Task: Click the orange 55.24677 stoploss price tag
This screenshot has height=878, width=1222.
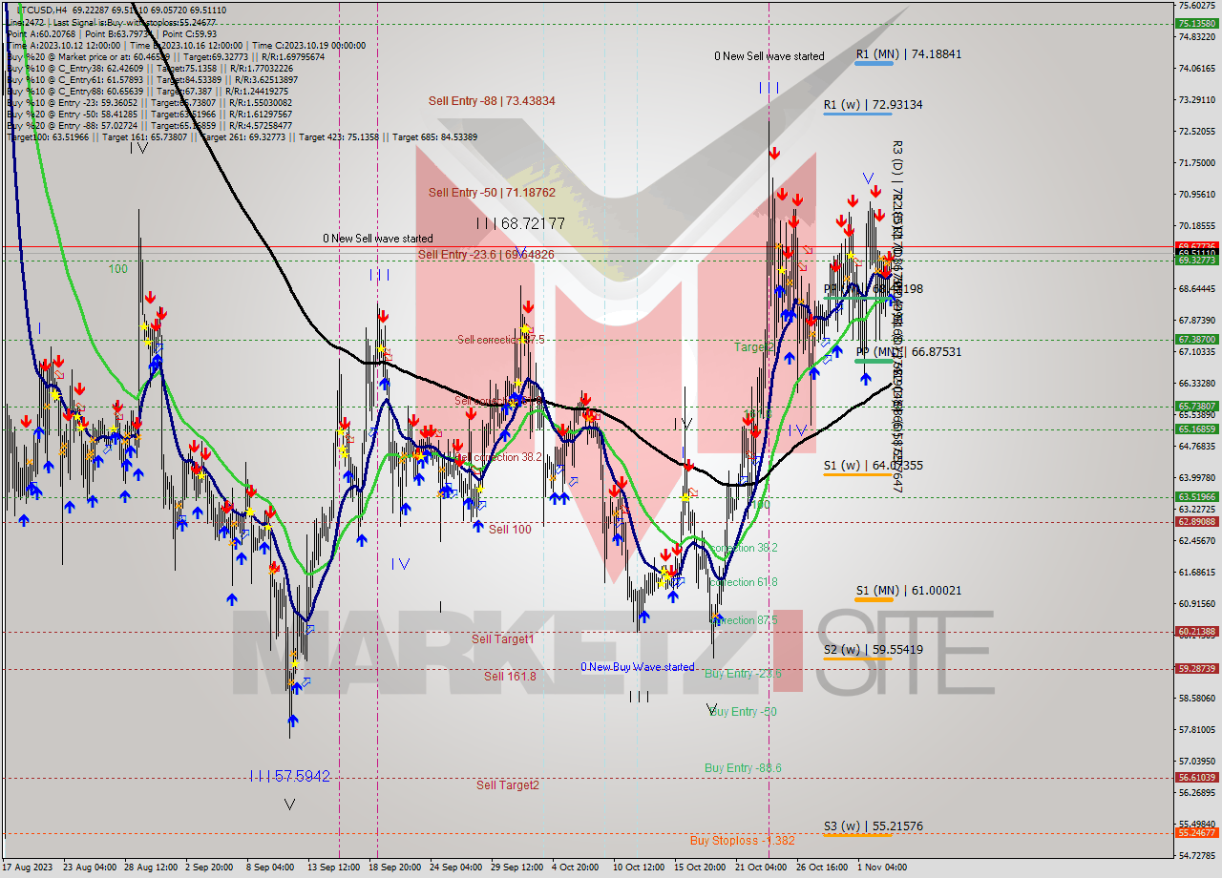Action: pos(1196,833)
